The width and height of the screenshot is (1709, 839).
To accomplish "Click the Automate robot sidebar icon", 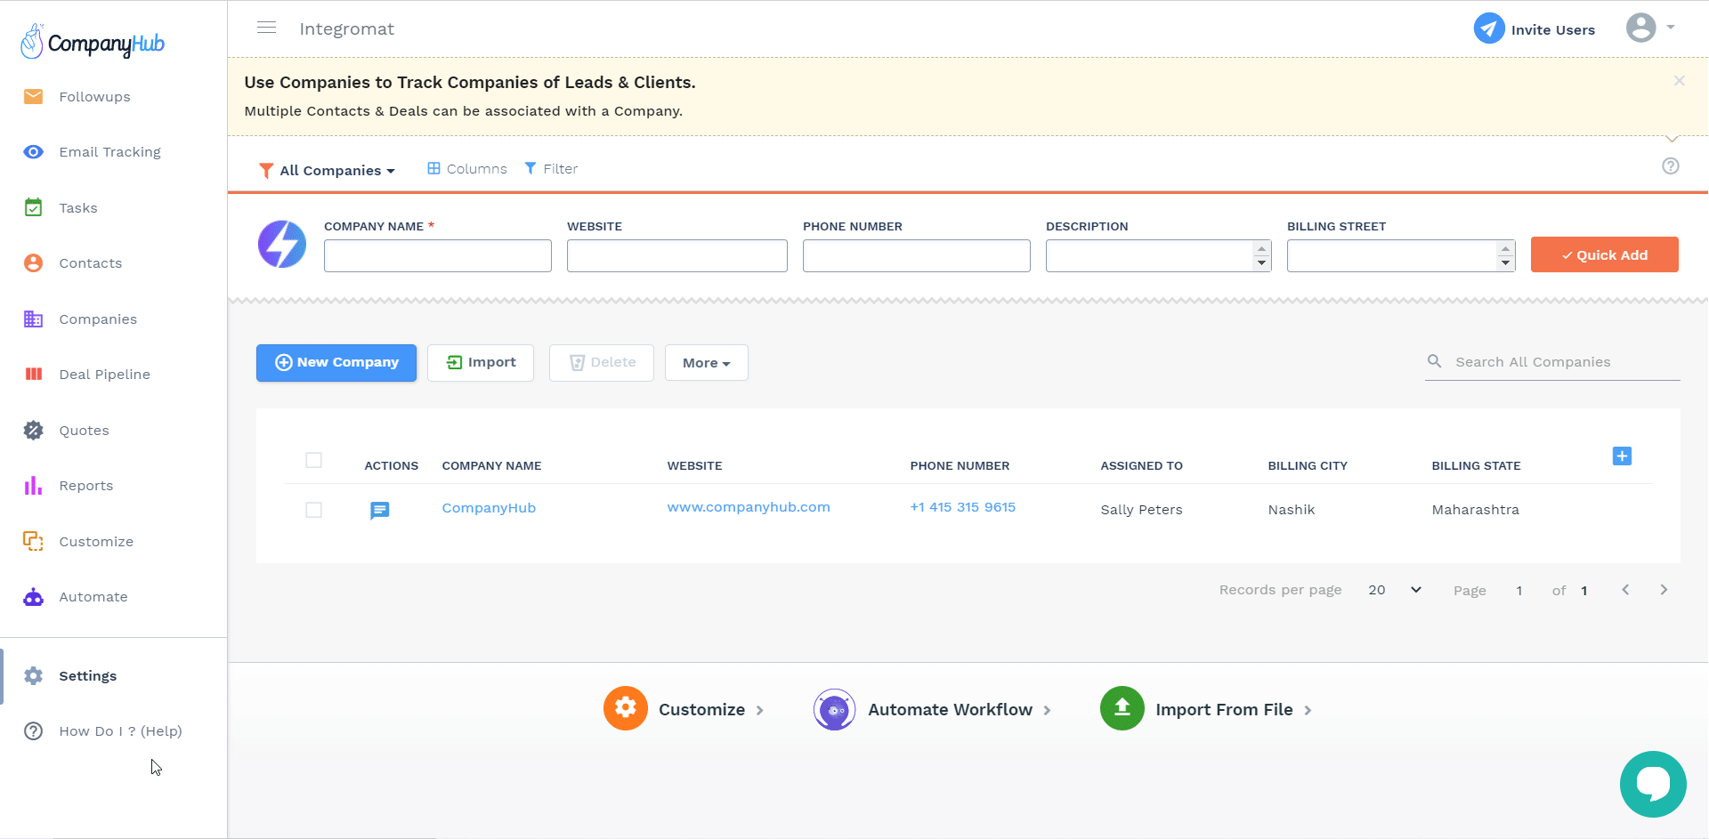I will (34, 597).
